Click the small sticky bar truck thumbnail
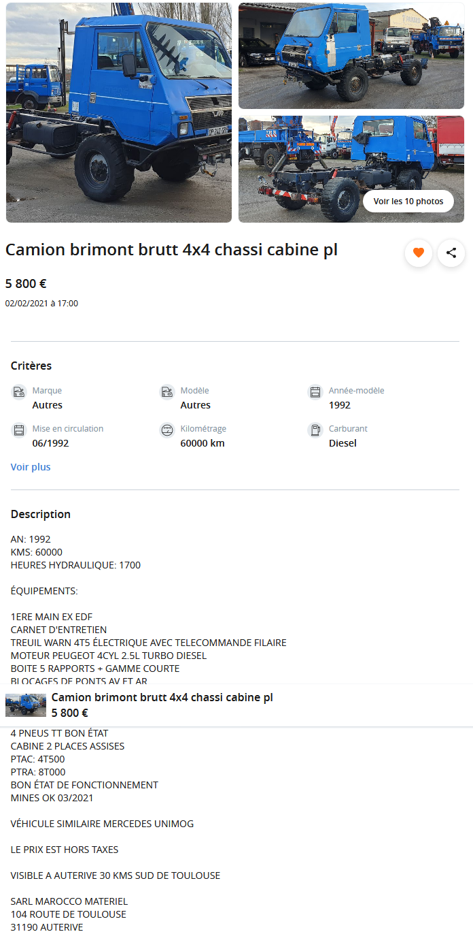 [x=26, y=705]
